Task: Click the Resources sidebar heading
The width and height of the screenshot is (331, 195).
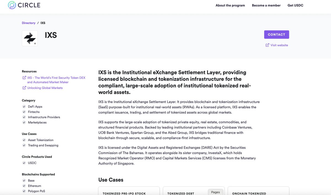Action: 29,71
